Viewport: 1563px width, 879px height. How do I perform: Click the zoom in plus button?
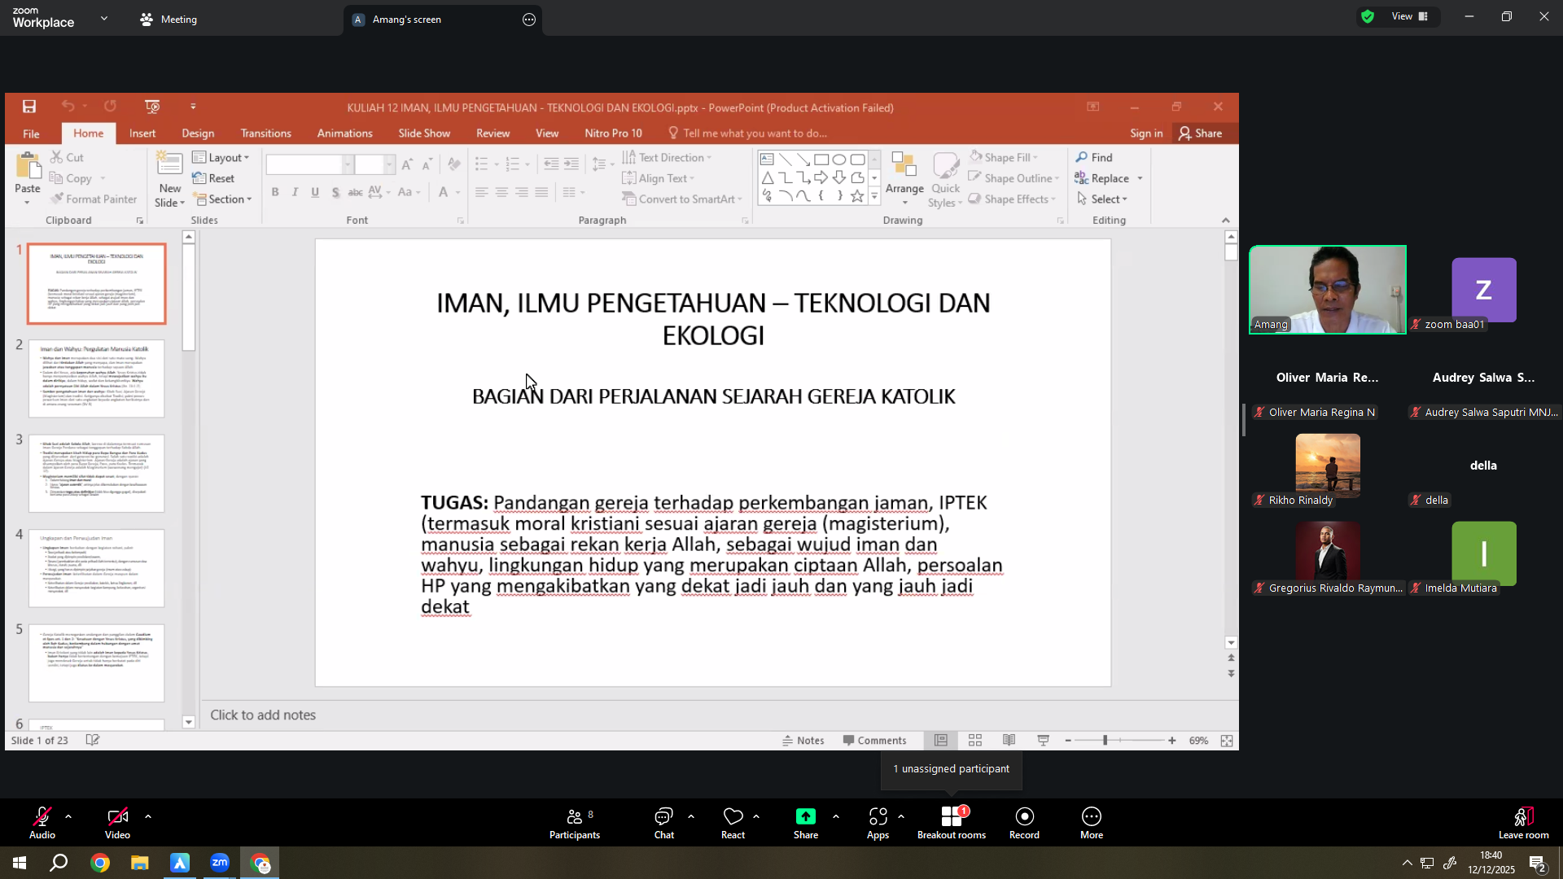1172,741
